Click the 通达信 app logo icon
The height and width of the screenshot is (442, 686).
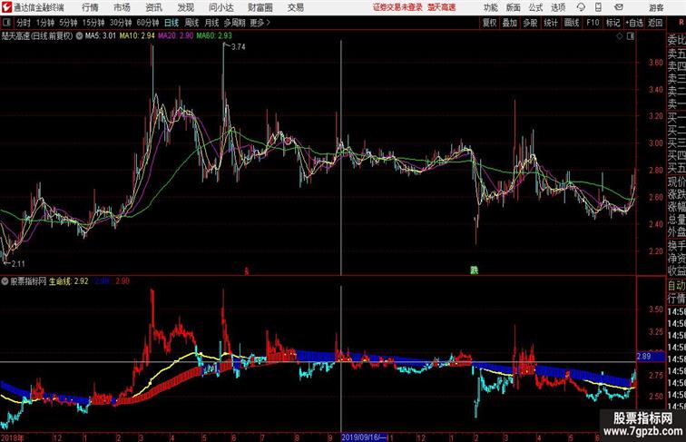tap(6, 7)
